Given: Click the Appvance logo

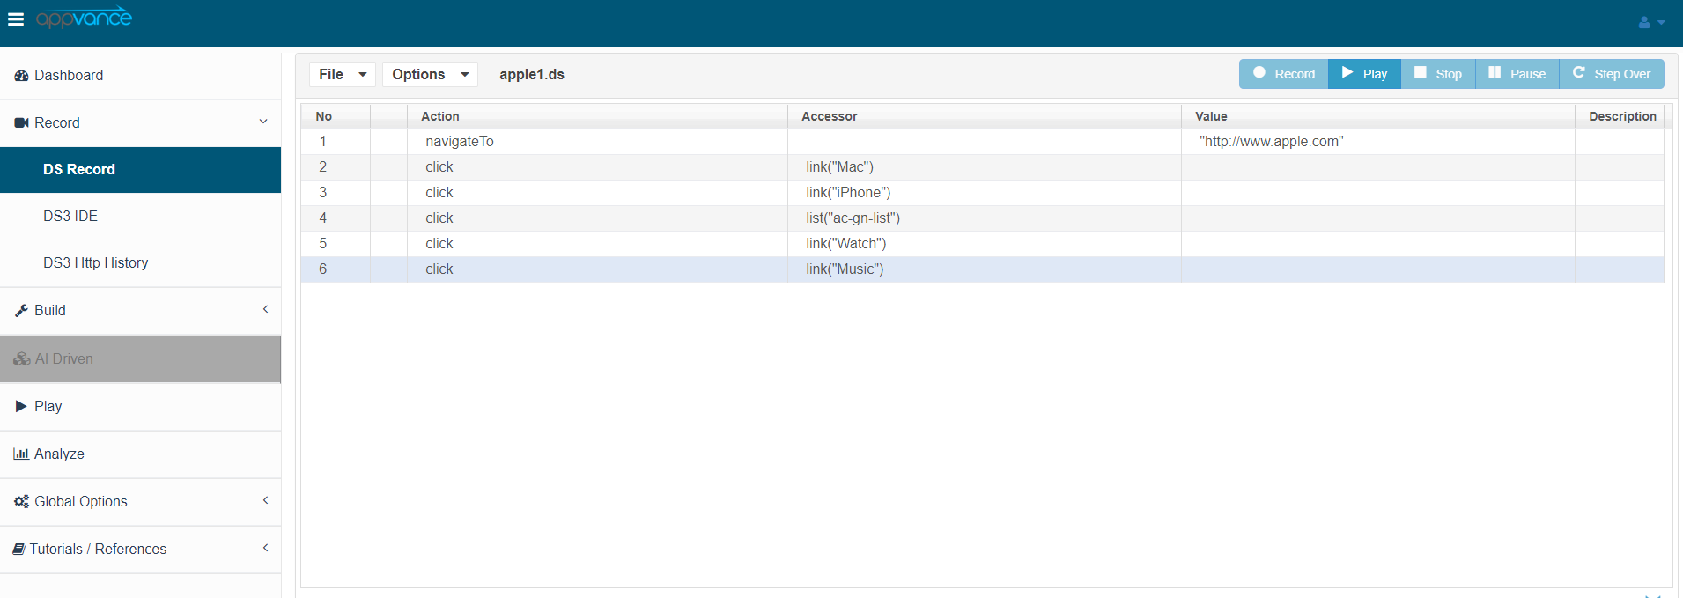Looking at the screenshot, I should pyautogui.click(x=84, y=18).
